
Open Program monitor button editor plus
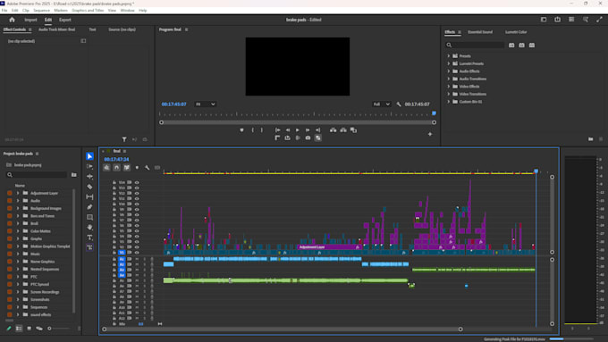coord(430,134)
